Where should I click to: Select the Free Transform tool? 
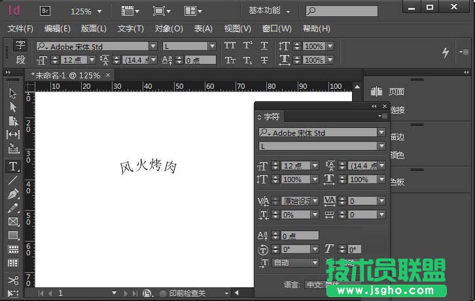[x=12, y=293]
